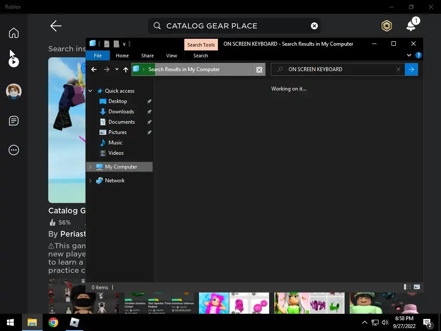Open Music in navigation pane

pyautogui.click(x=115, y=142)
